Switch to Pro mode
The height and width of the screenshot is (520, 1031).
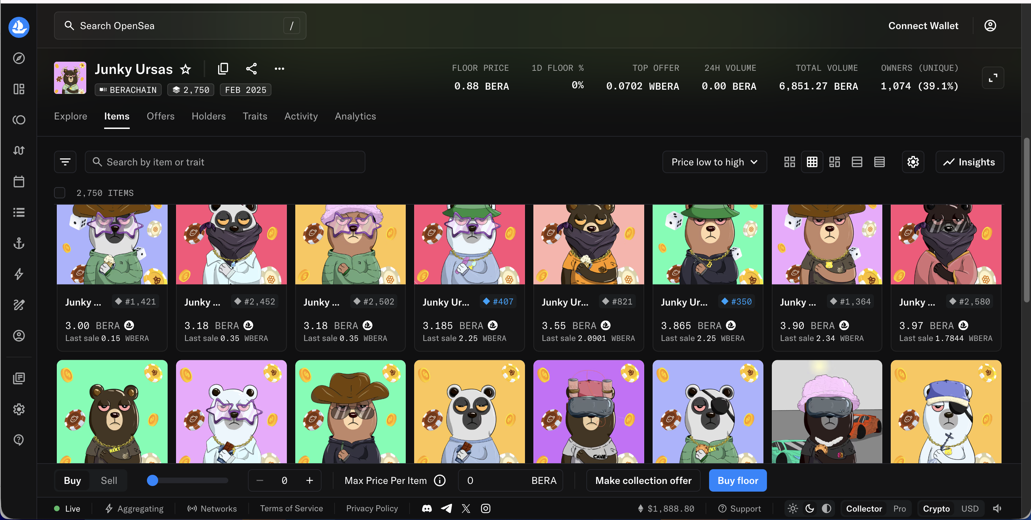pyautogui.click(x=899, y=508)
